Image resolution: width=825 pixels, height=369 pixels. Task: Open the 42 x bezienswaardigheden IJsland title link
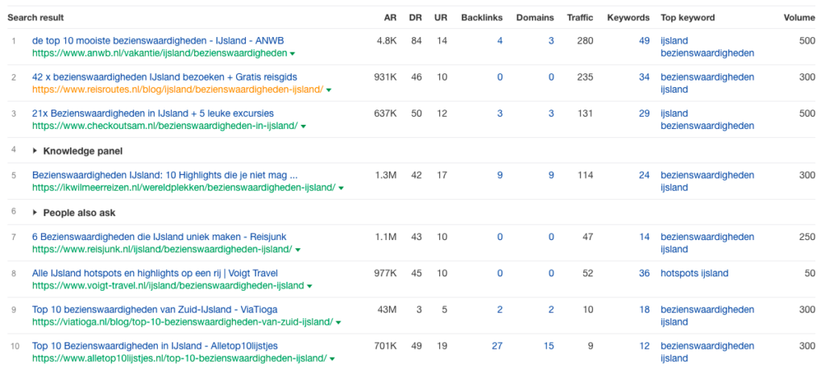(x=164, y=77)
